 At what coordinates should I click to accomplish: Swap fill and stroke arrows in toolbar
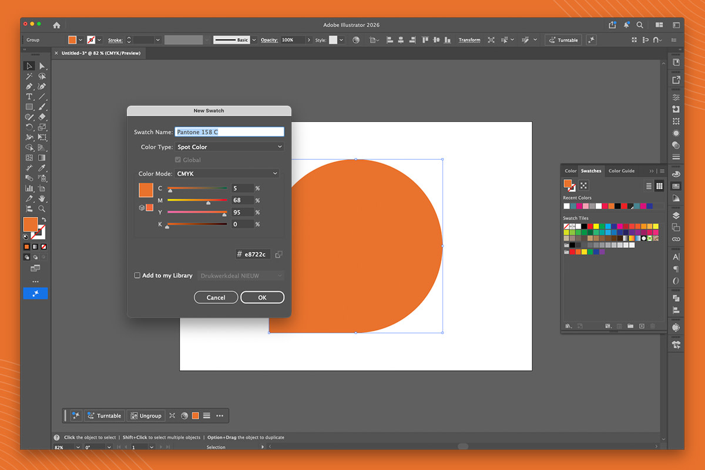coord(43,219)
